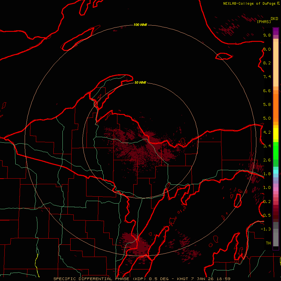Select the 50 NMI range ring label

click(140, 82)
